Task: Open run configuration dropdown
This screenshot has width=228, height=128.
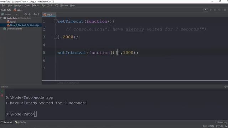Action: pyautogui.click(x=206, y=10)
